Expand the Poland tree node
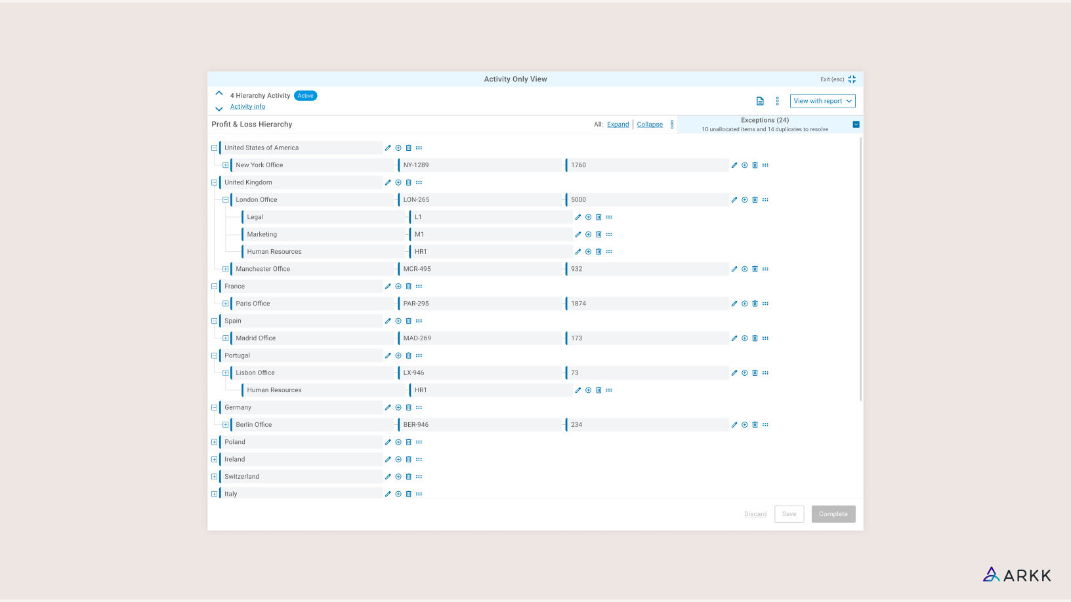 point(214,442)
